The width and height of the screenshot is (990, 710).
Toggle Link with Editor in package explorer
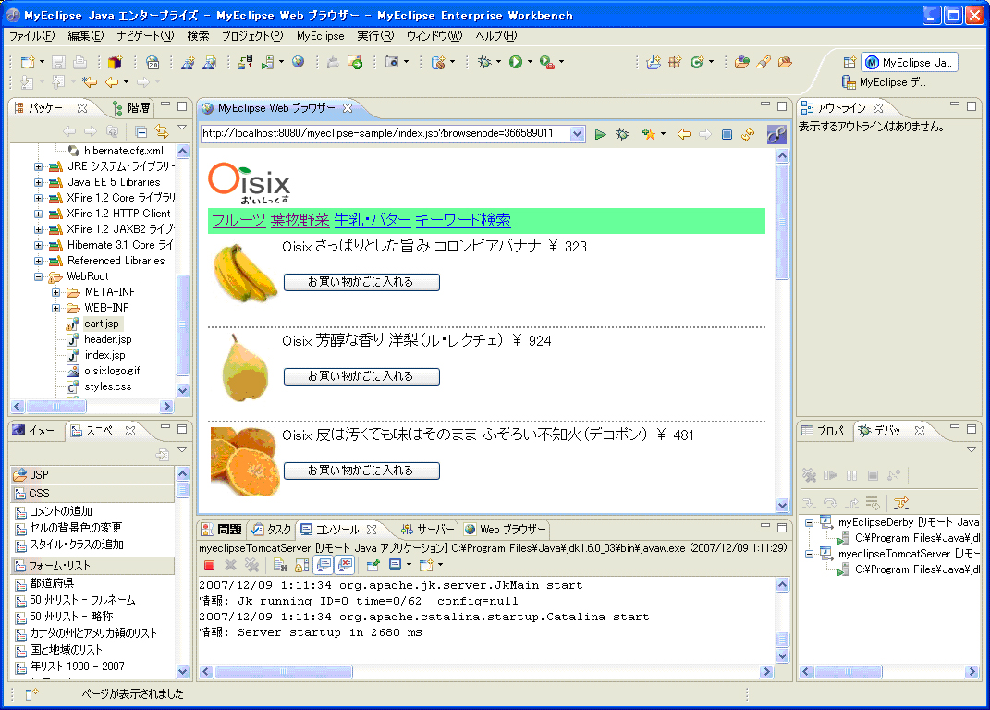click(163, 131)
